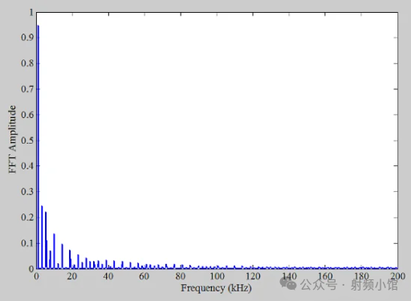Click the x-axis tick label 20

pos(72,276)
